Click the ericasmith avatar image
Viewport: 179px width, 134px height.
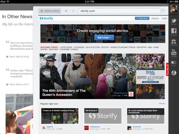point(129,128)
